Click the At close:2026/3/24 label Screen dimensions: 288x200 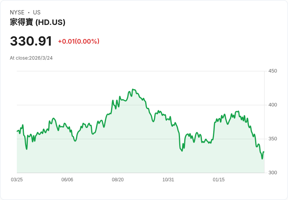tap(31, 58)
